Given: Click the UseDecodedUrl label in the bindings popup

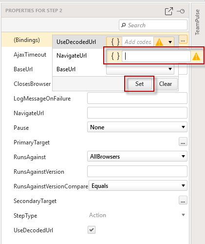Looking at the screenshot, I should point(76,42).
